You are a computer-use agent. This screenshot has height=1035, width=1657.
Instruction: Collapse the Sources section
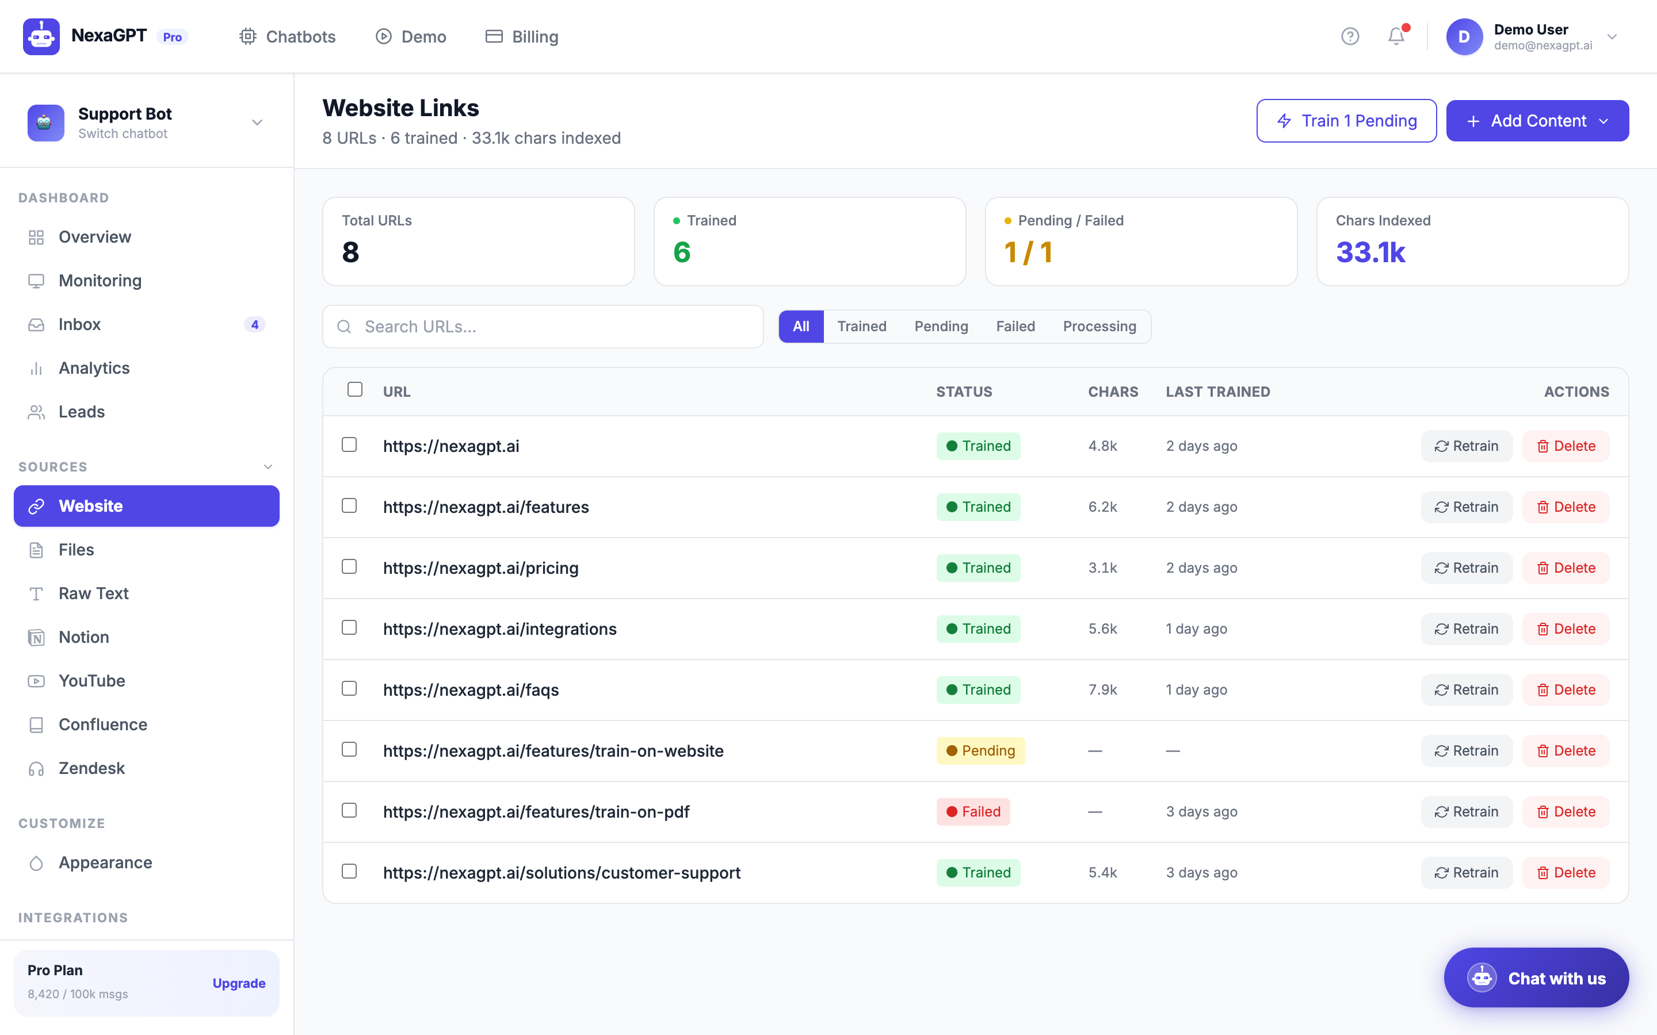coord(268,467)
